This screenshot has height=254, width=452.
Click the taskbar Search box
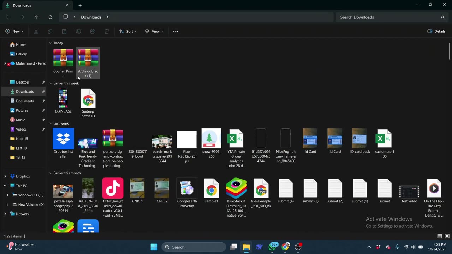coord(194,247)
